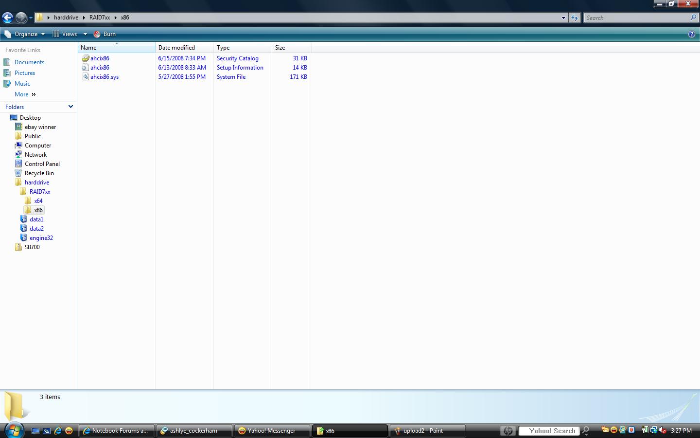Screen dimensions: 700x438
Task: Open the Windows Start menu
Action: [14, 430]
